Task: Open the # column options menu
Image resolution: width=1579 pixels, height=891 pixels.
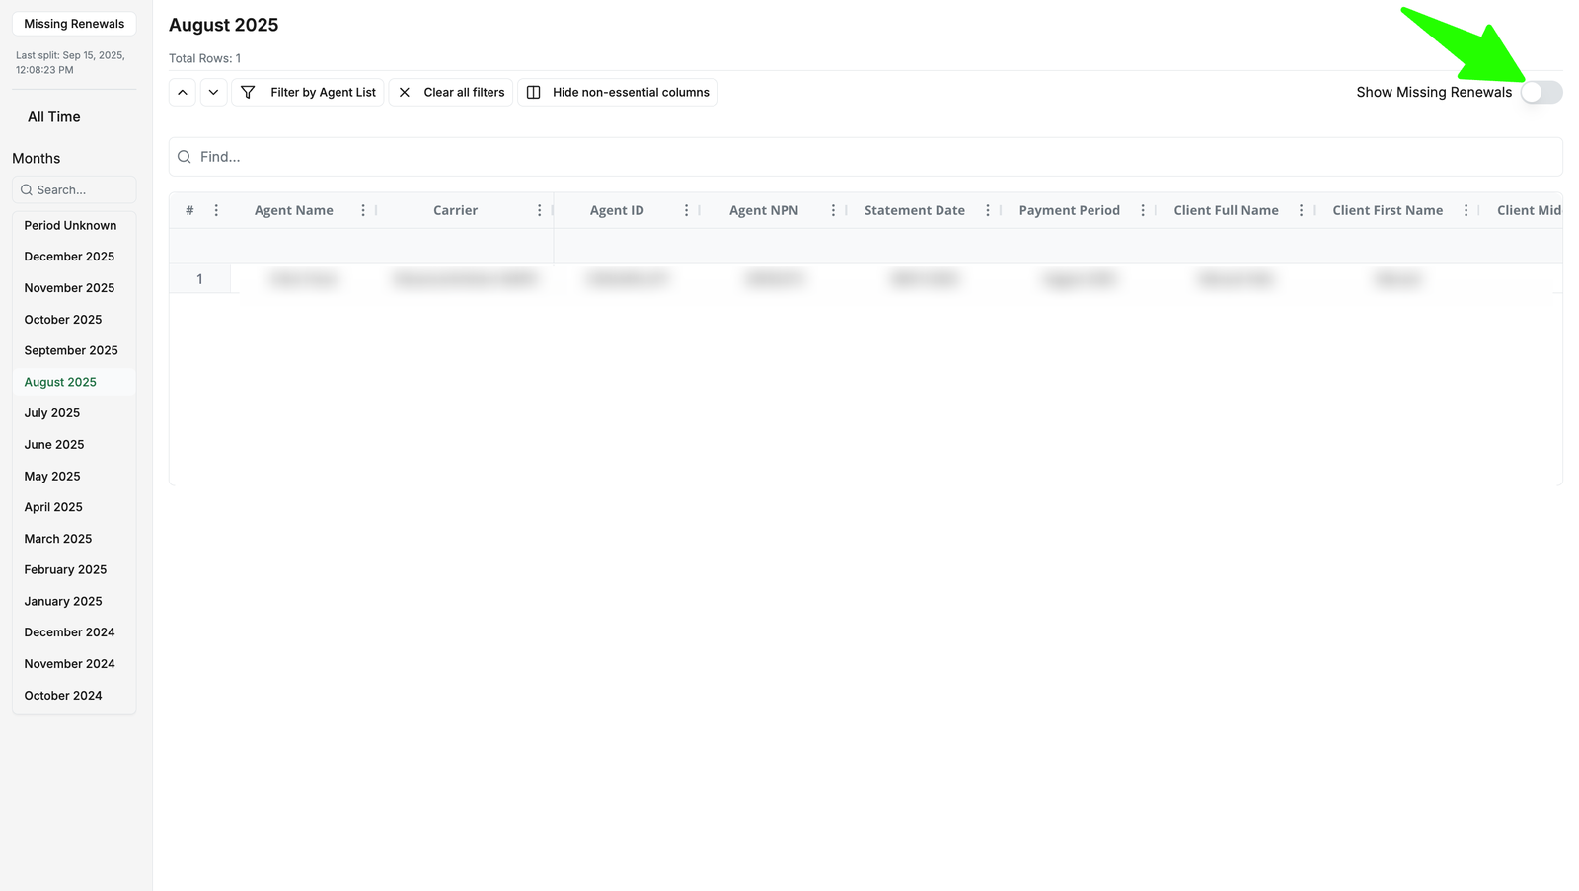Action: (216, 210)
